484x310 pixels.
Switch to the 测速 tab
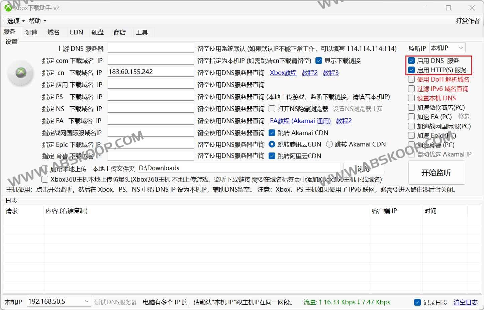pos(31,32)
